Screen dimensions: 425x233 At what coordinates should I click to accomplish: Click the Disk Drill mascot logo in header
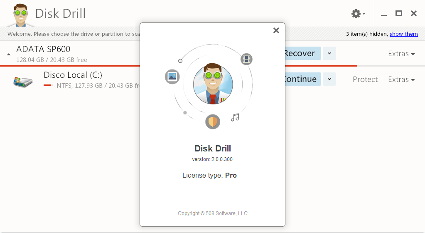(x=21, y=15)
